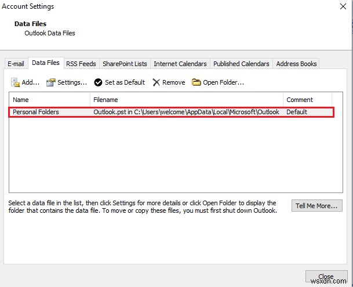353x287 pixels.
Task: Click the Remove X icon
Action: (x=156, y=82)
